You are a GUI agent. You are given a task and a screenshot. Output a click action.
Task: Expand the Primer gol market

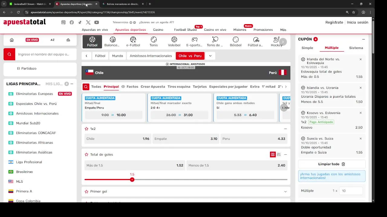[285, 192]
